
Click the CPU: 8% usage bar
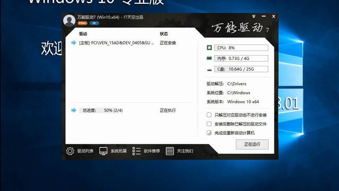pos(242,48)
